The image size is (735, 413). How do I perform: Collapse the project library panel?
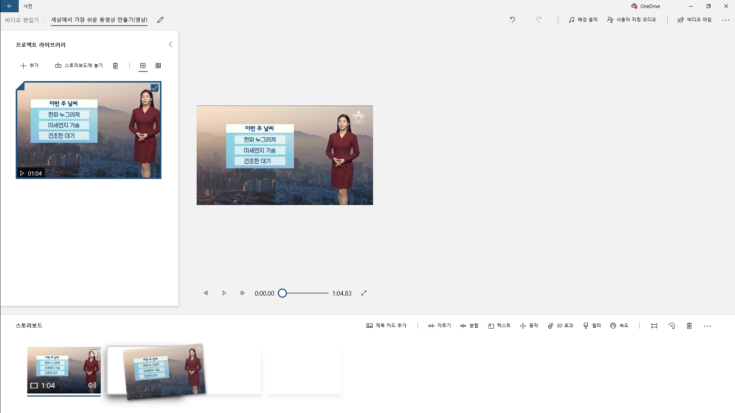click(171, 45)
